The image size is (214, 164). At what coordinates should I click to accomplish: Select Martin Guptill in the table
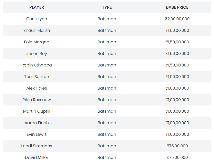click(37, 111)
